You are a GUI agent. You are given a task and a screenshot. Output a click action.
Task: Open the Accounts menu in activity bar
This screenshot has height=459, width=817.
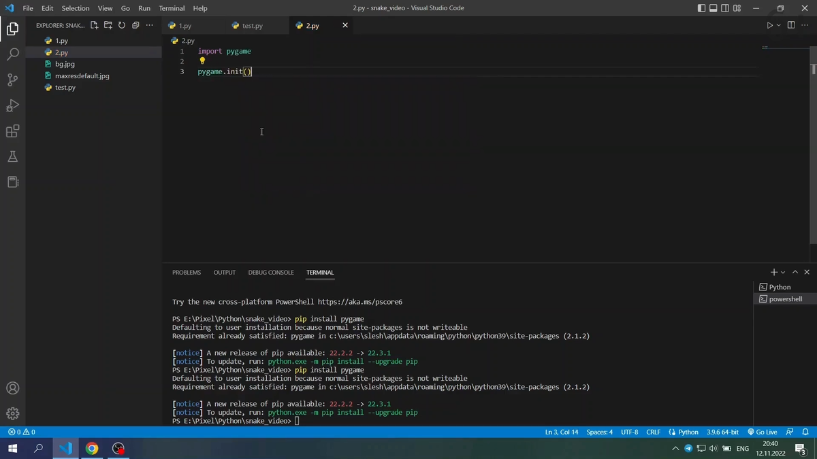point(12,388)
